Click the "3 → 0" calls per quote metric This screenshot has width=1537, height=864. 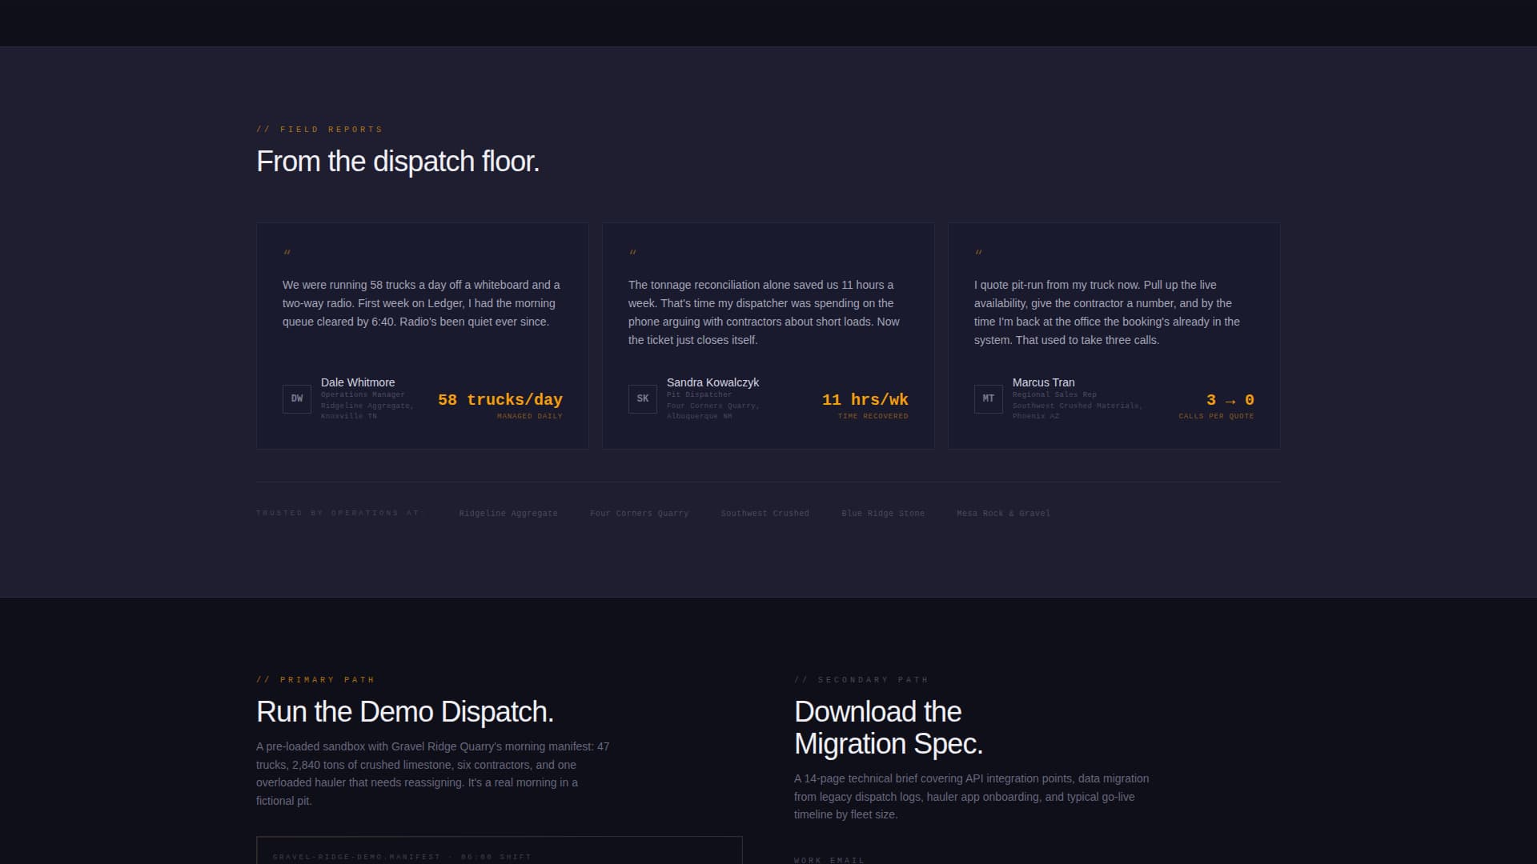click(x=1230, y=399)
